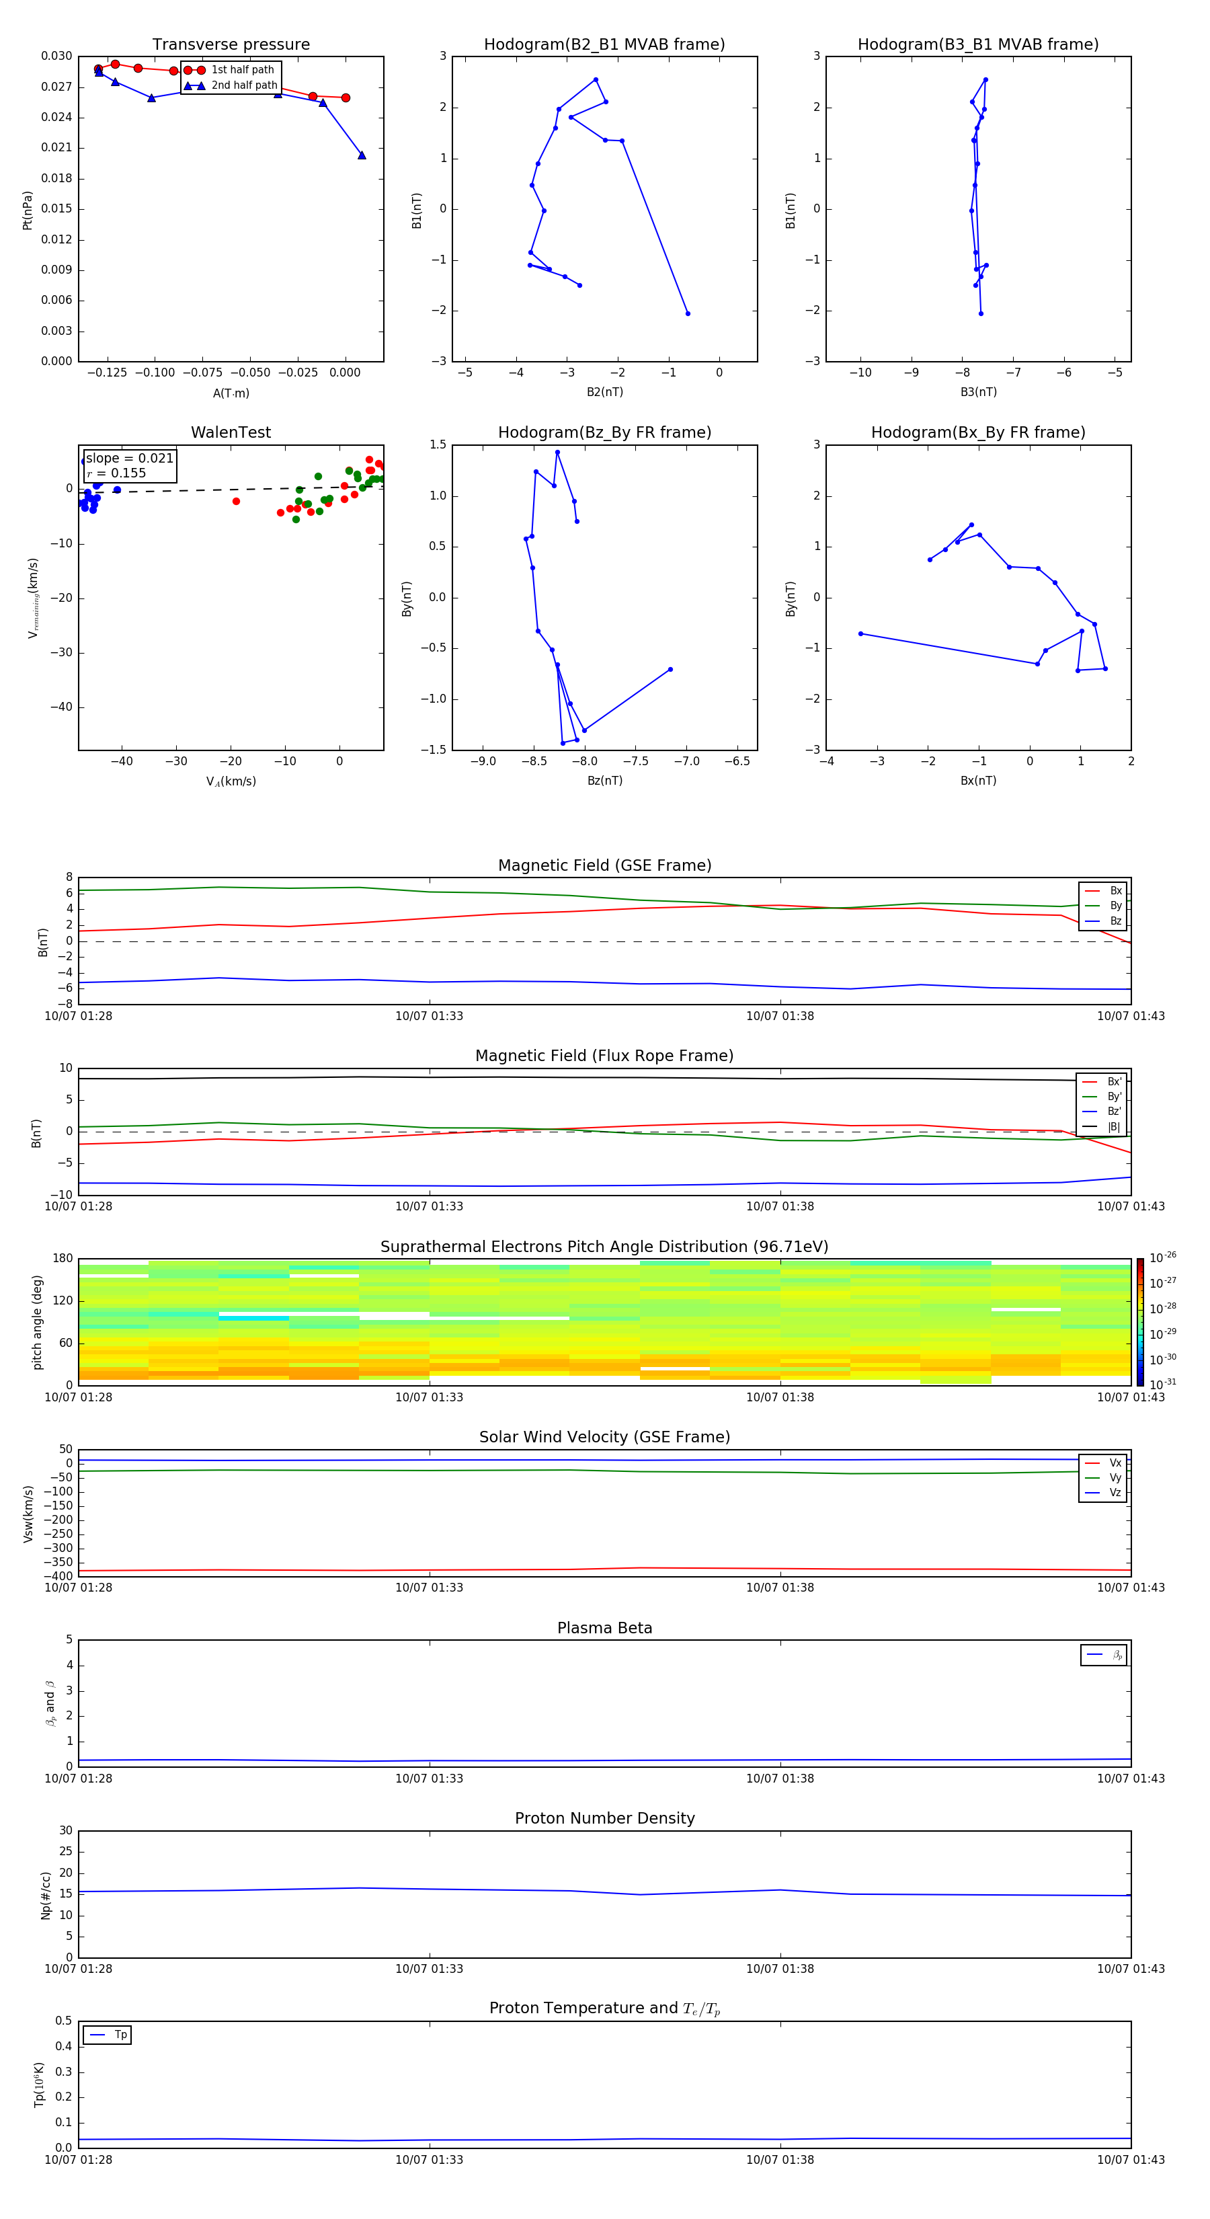The height and width of the screenshot is (2219, 1210).
Task: Click the 'r = 0.155' annotation
Action: [116, 473]
